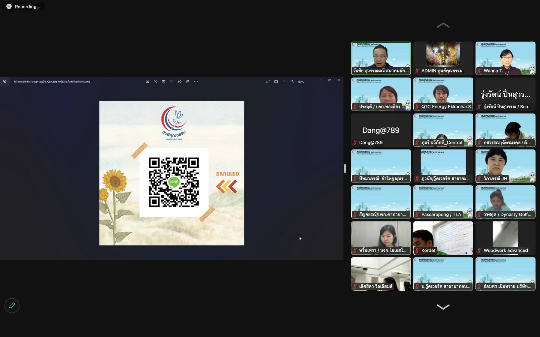Select ภูมรี ฉวีภักดิ์_Central video tile
The height and width of the screenshot is (337, 540).
click(x=443, y=130)
